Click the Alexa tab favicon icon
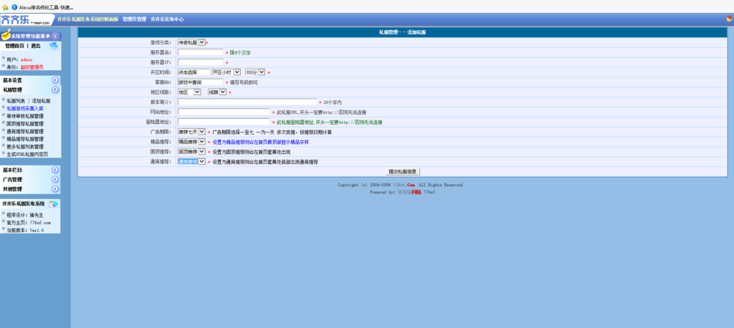 (14, 7)
